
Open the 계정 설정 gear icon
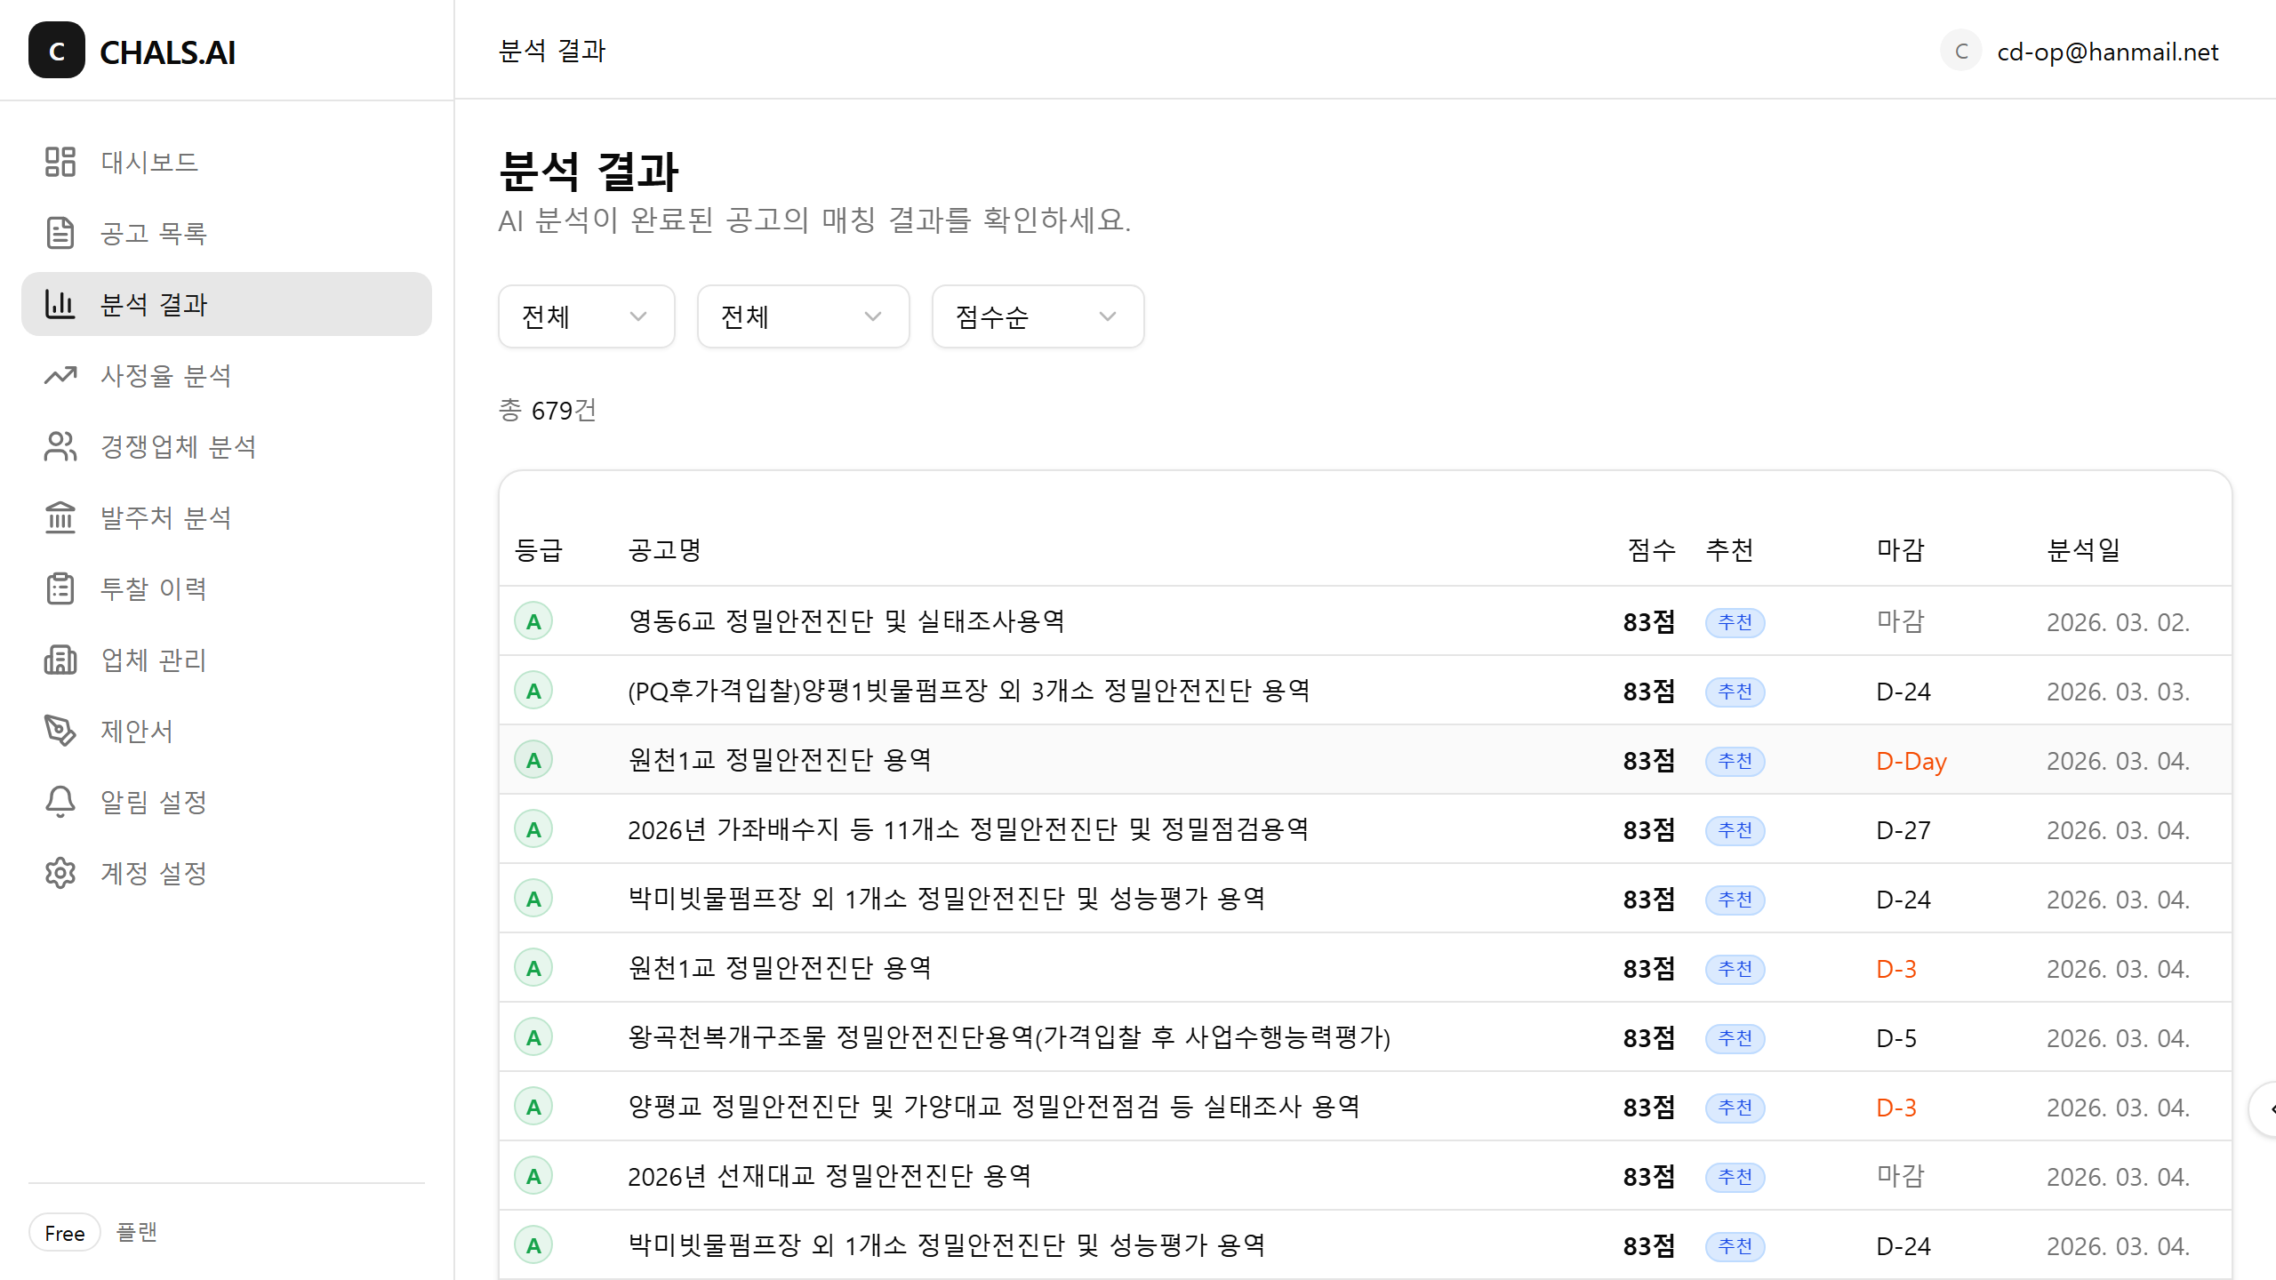[x=60, y=873]
